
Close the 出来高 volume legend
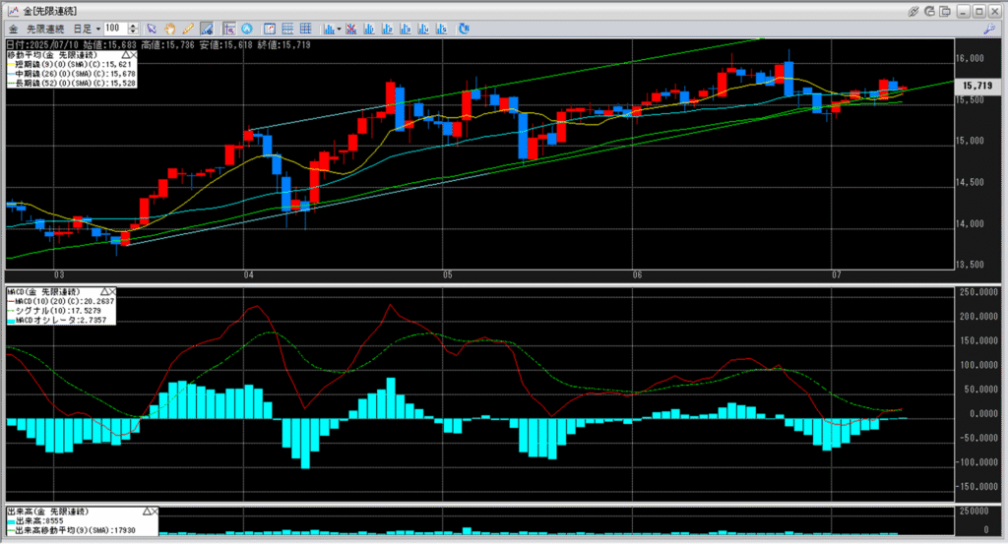coord(155,512)
